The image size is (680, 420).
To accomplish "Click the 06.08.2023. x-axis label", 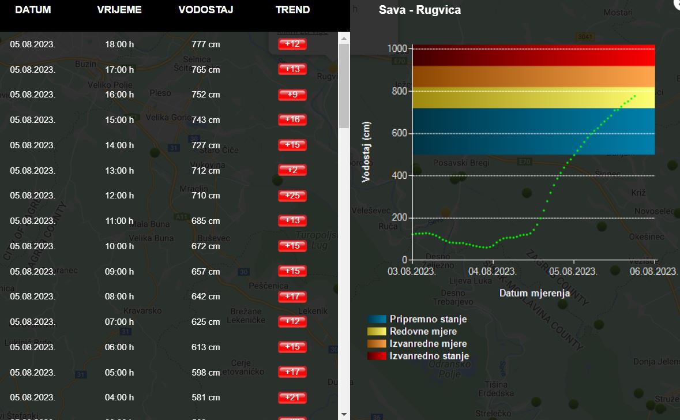I will (653, 272).
